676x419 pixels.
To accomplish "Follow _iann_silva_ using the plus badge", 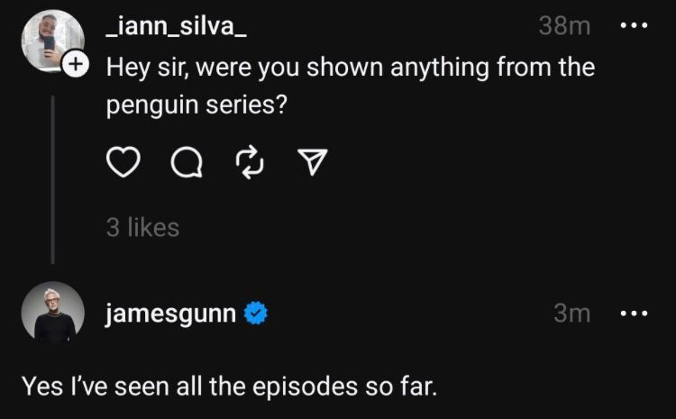I will (76, 64).
